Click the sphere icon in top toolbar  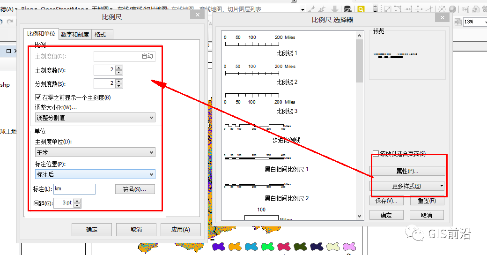pos(452,9)
